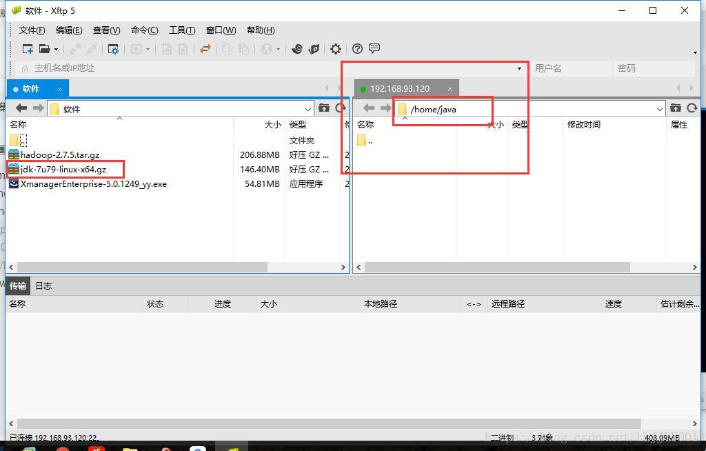This screenshot has height=451, width=706.
Task: Go back in the local 软件 pane
Action: pos(21,108)
